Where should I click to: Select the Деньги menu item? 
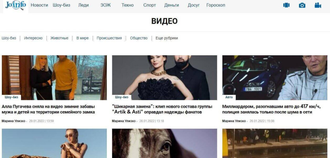point(171,5)
